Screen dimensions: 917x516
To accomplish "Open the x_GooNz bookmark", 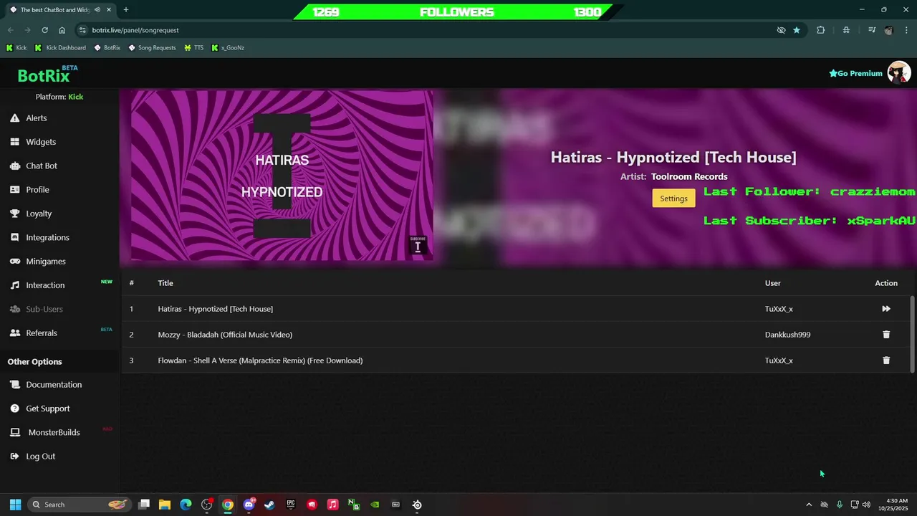I will click(228, 48).
